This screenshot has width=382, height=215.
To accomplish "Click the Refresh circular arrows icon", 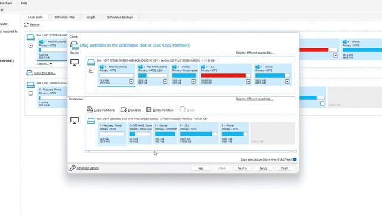I will pyautogui.click(x=26, y=25).
